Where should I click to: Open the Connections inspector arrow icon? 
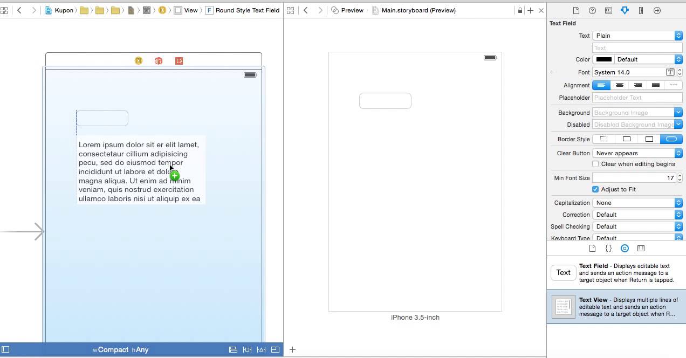[657, 10]
